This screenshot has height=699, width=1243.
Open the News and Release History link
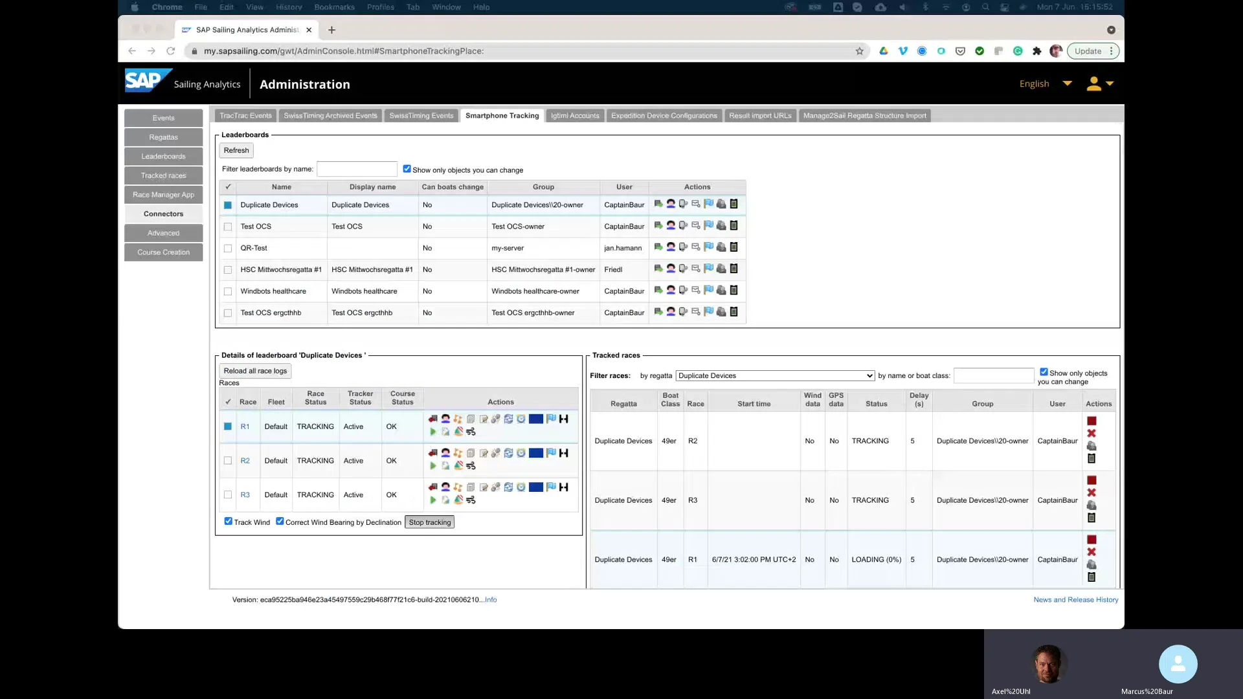point(1075,600)
